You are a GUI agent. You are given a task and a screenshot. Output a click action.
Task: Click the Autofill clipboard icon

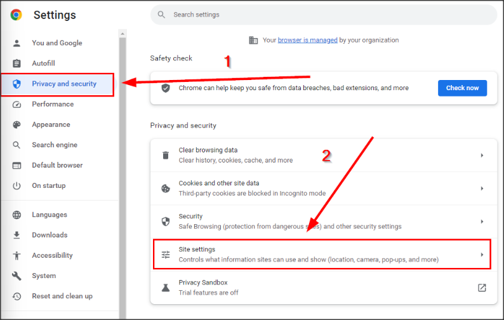tap(17, 63)
